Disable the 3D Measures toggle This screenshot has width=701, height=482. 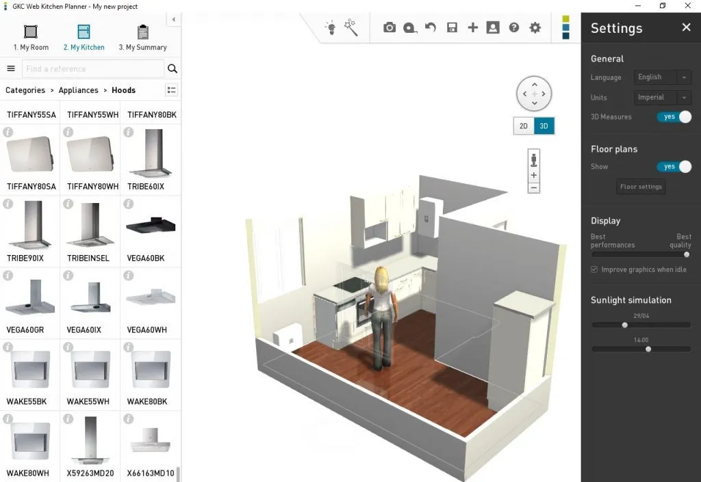(674, 117)
